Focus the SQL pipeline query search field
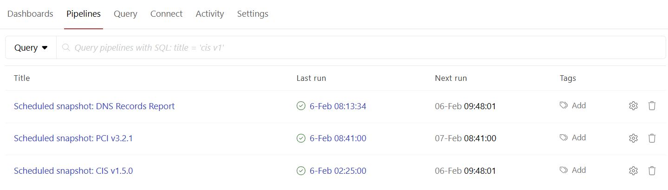The height and width of the screenshot is (190, 668). point(361,47)
